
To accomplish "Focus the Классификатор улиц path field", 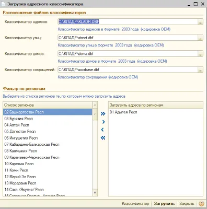I will 128,38.
